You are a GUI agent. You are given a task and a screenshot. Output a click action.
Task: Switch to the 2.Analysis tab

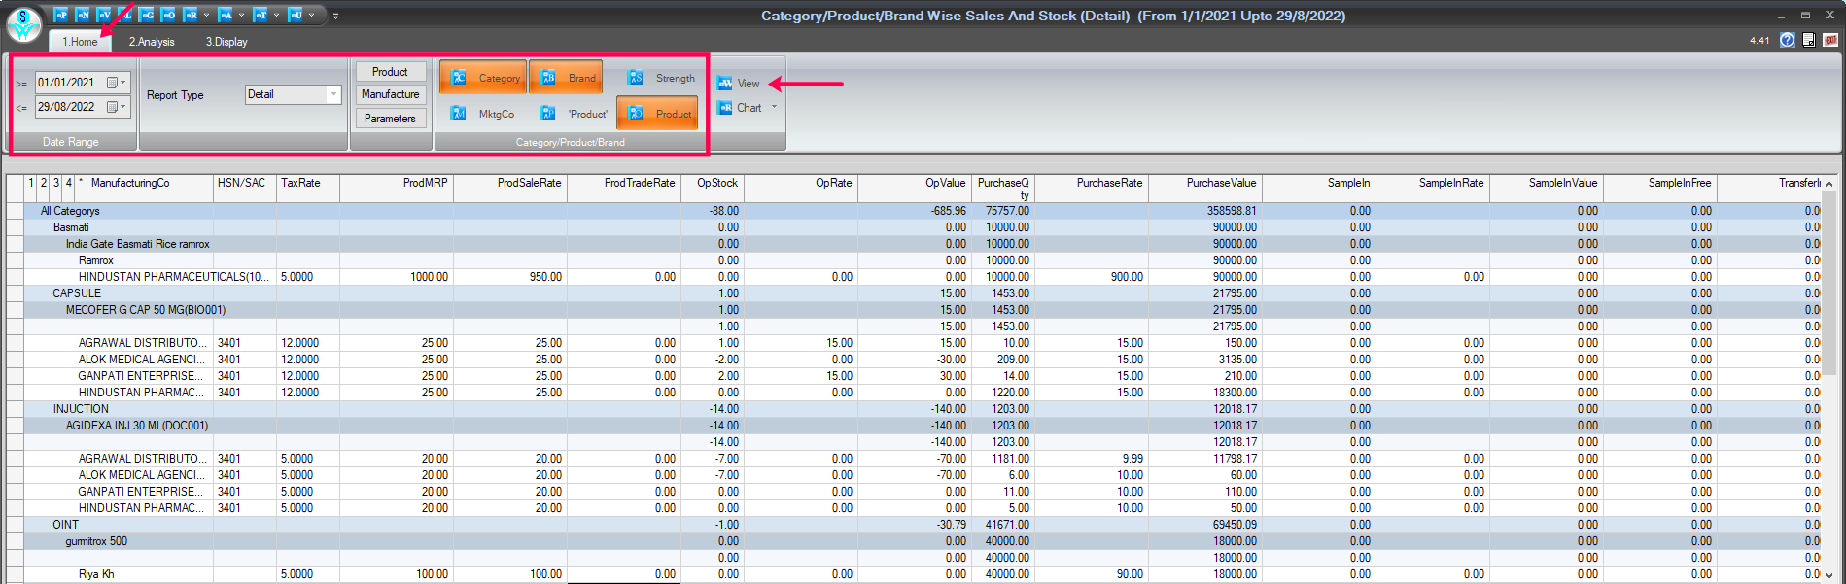pyautogui.click(x=152, y=42)
